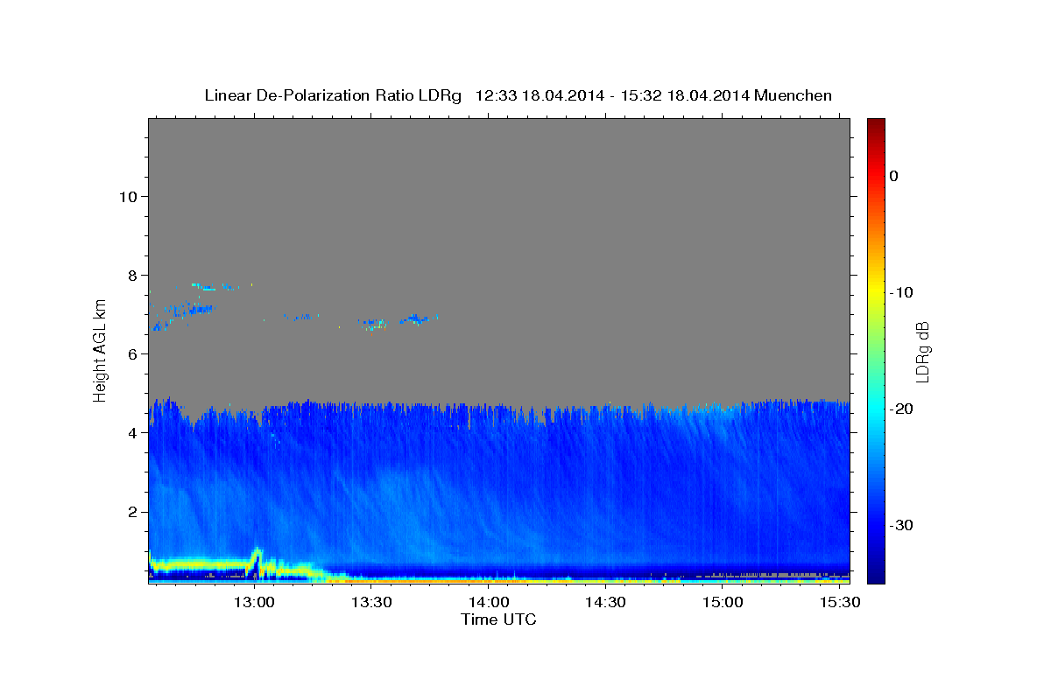Click the 'Muenchen' location label in title
The width and height of the screenshot is (1051, 700).
(793, 95)
